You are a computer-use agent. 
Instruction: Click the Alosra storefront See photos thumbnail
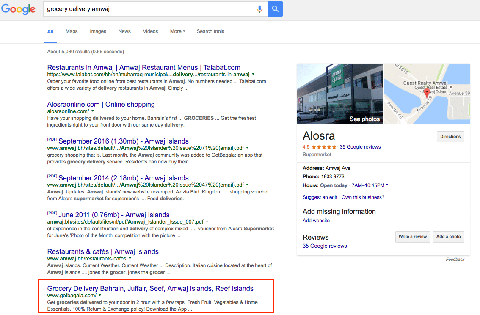click(x=340, y=94)
